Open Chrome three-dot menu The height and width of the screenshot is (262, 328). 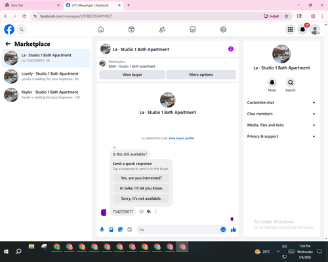(x=322, y=16)
